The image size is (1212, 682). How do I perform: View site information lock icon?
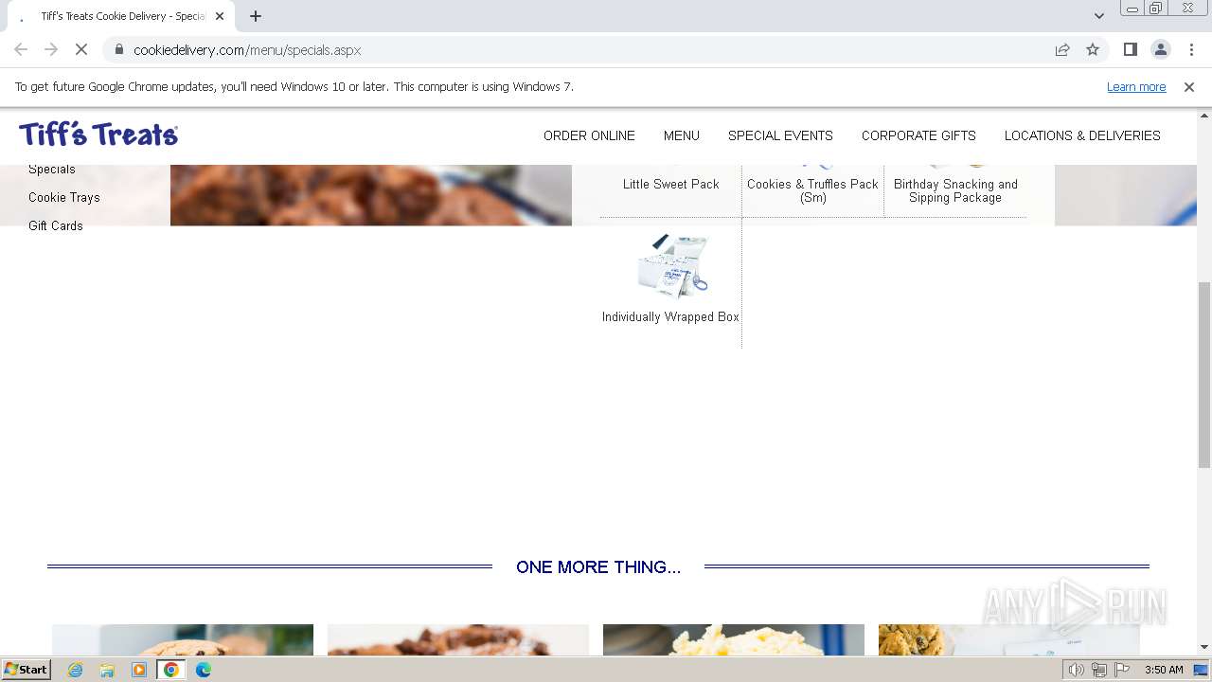119,49
